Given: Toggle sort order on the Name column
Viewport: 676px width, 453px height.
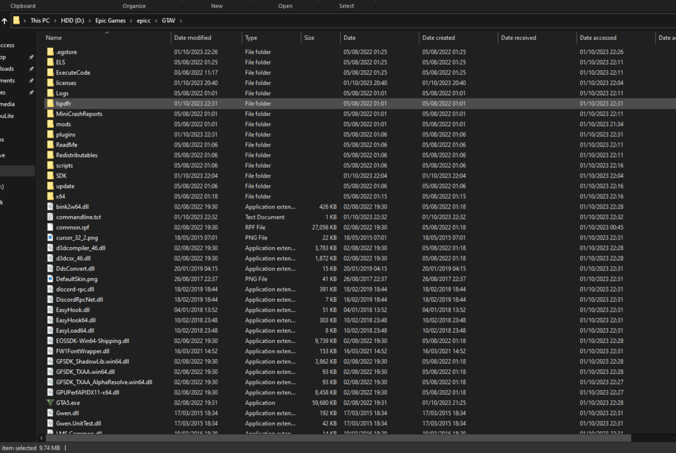Looking at the screenshot, I should click(x=53, y=38).
